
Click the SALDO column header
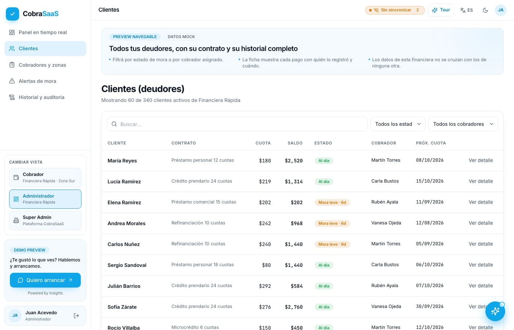[295, 143]
